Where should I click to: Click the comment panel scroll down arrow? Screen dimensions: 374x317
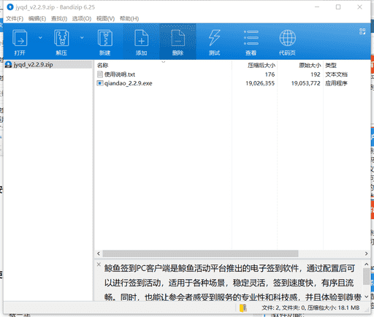click(367, 297)
